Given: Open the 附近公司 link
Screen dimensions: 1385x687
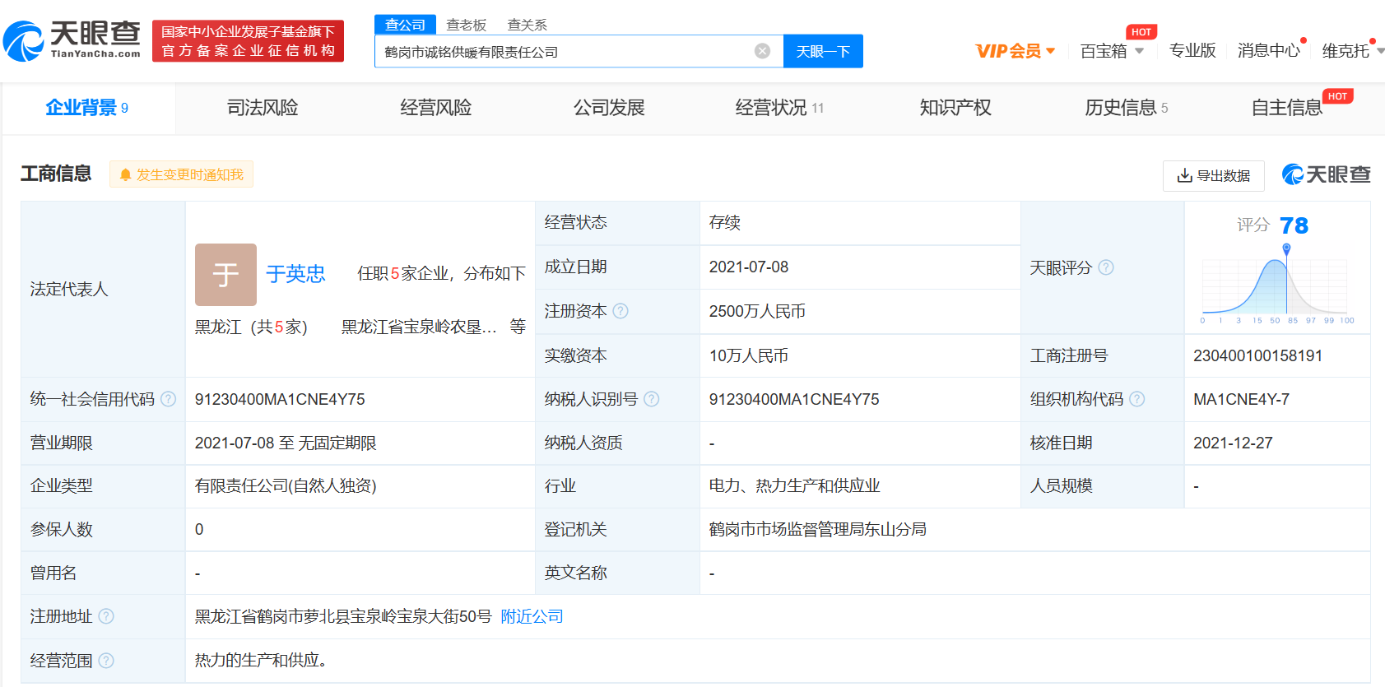Looking at the screenshot, I should [532, 616].
